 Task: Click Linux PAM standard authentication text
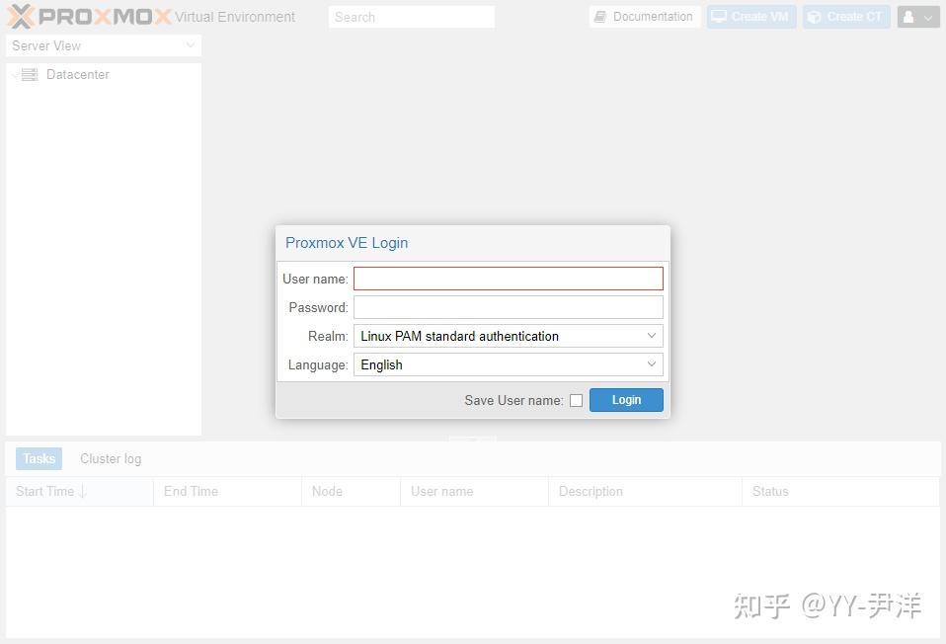tap(460, 336)
